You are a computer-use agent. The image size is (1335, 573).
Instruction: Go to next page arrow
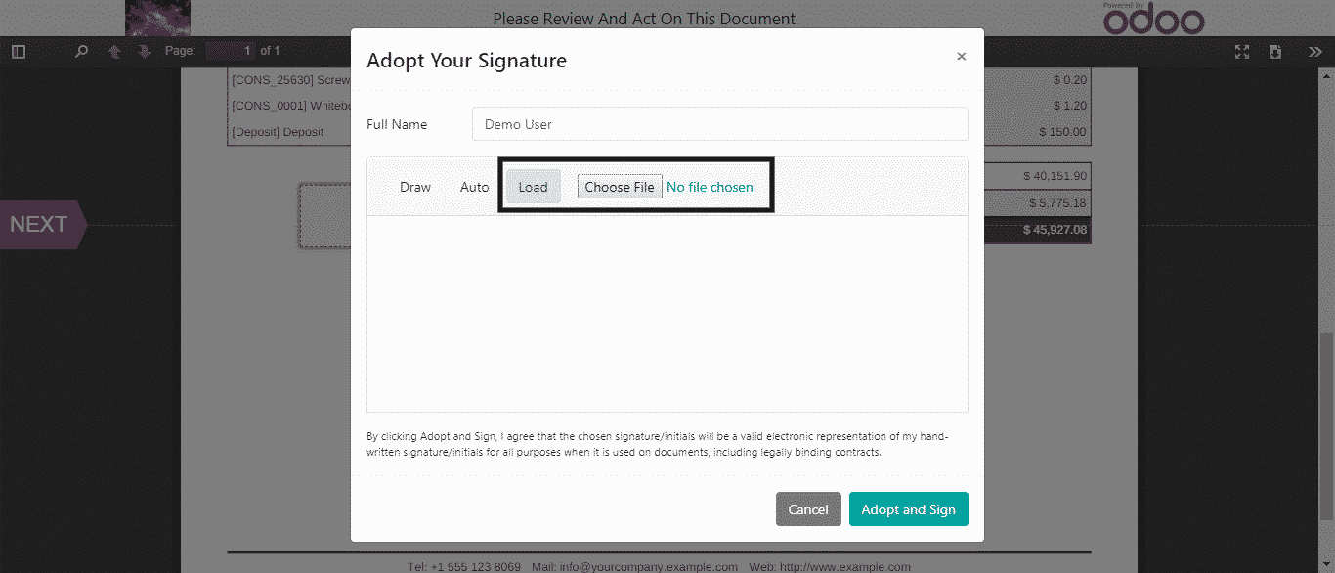point(145,51)
